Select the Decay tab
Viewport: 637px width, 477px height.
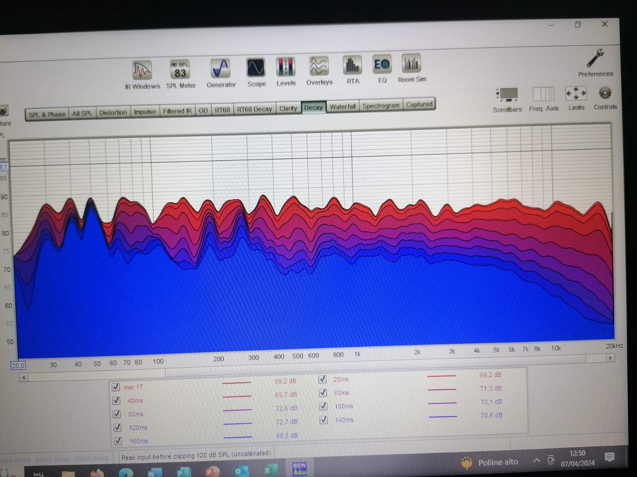[313, 107]
